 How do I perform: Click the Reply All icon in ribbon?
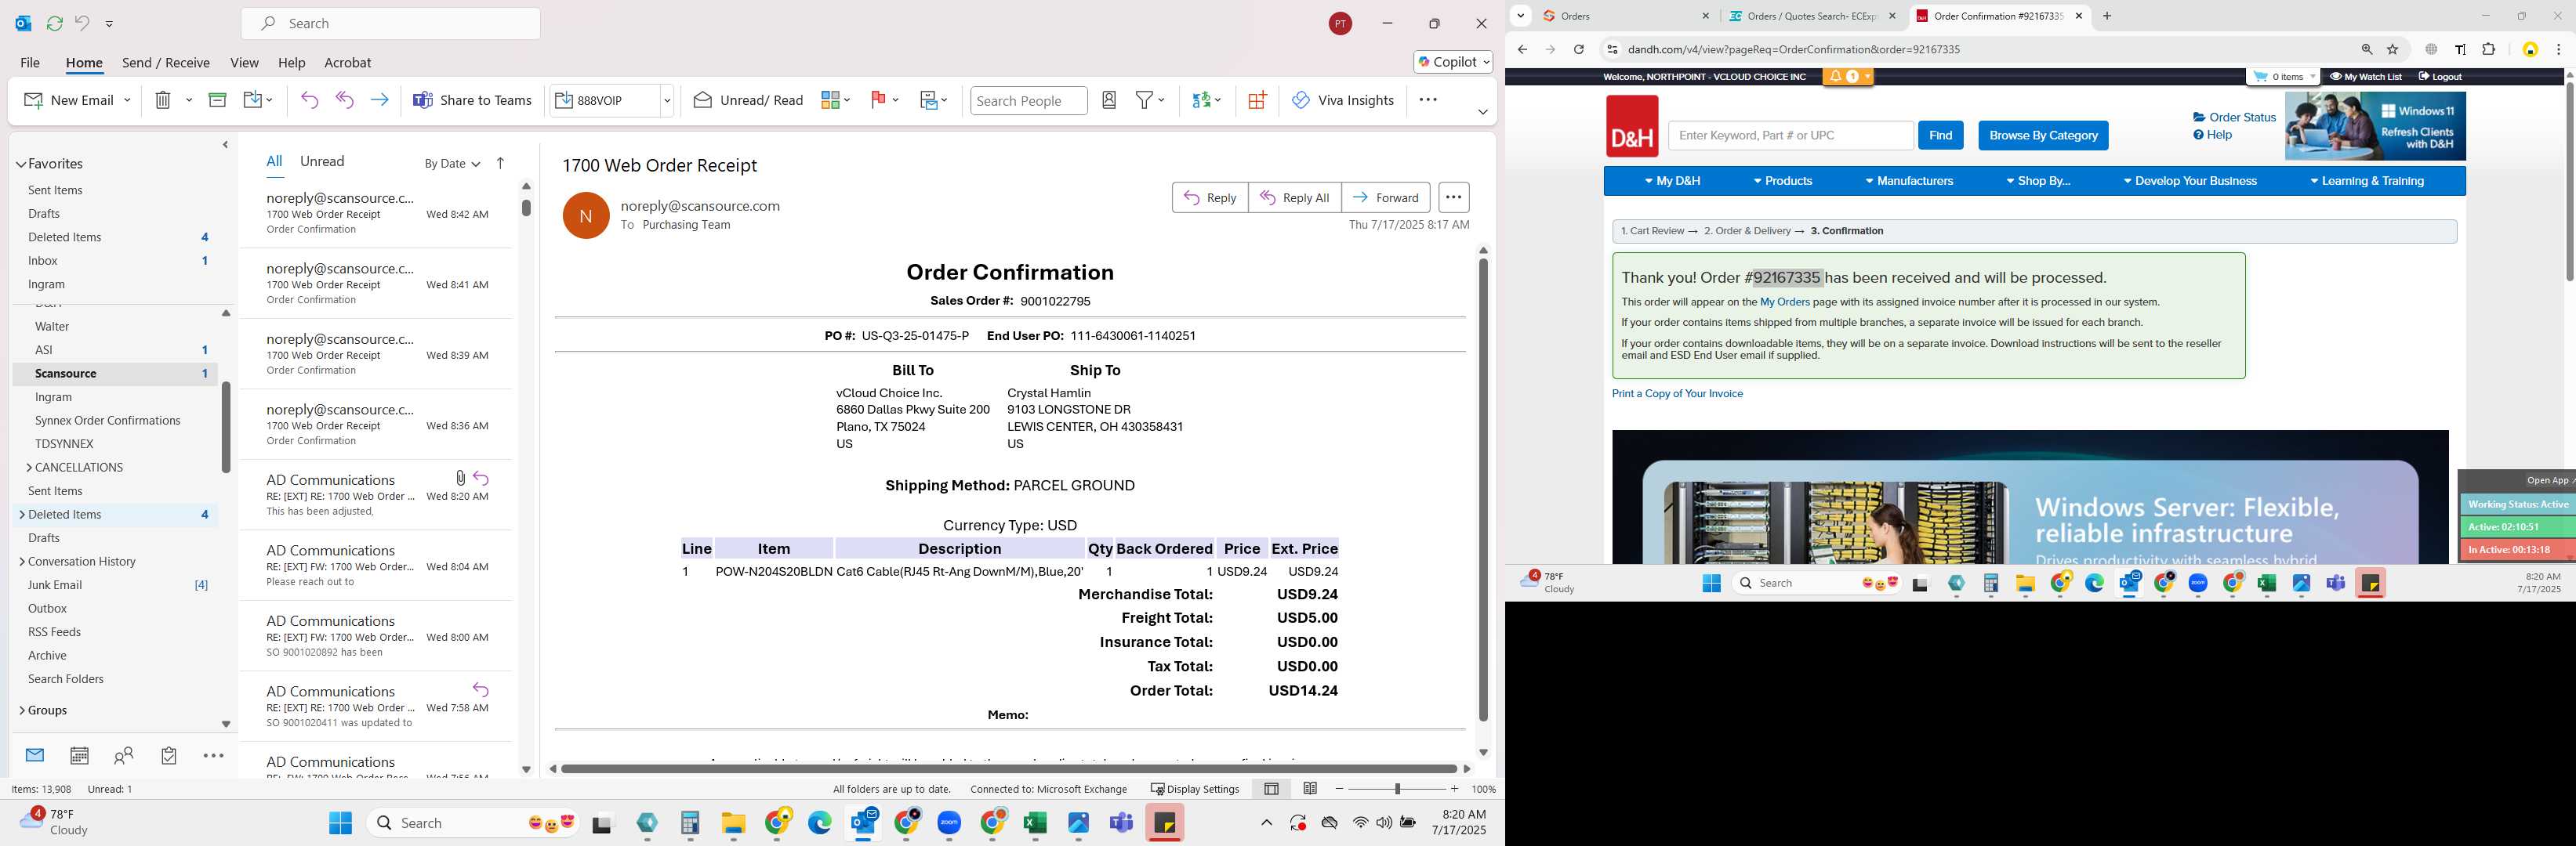click(344, 100)
